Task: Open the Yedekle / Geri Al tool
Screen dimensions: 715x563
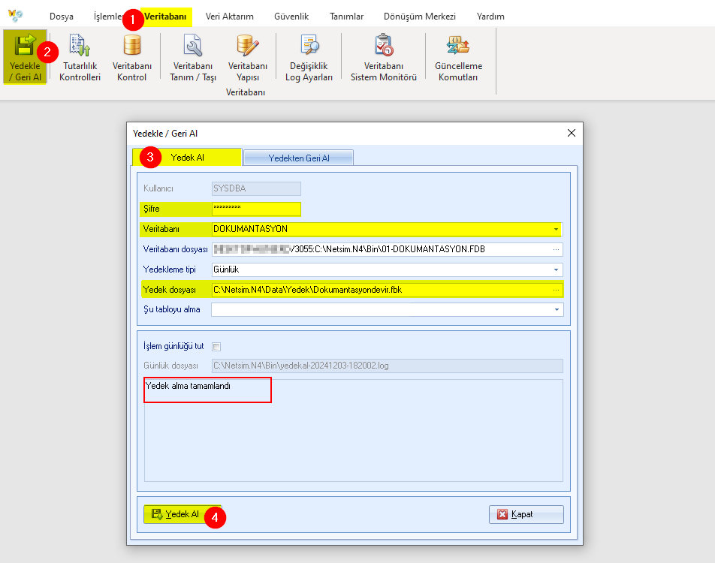Action: tap(25, 58)
